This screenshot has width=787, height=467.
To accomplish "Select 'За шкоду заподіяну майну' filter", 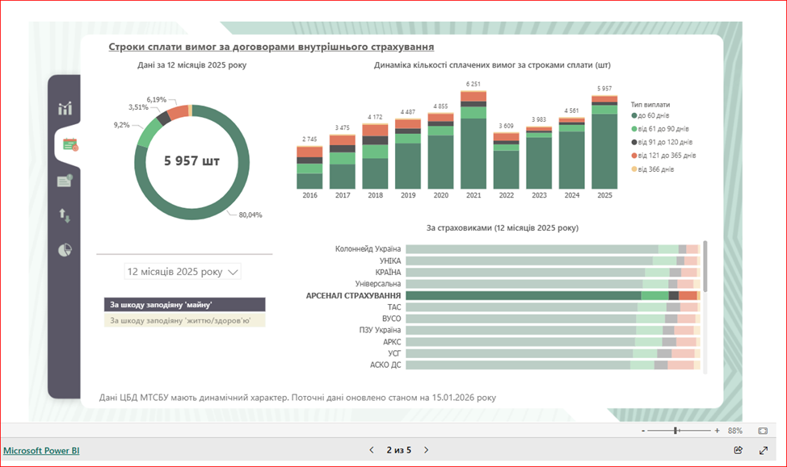I will tap(184, 304).
